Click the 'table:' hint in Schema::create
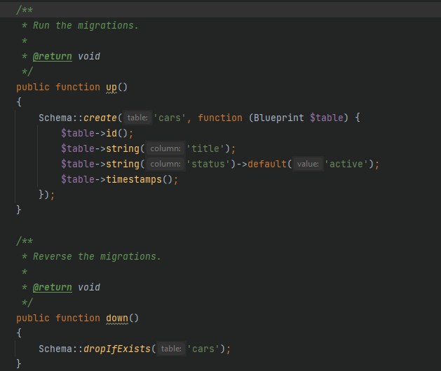 click(137, 118)
